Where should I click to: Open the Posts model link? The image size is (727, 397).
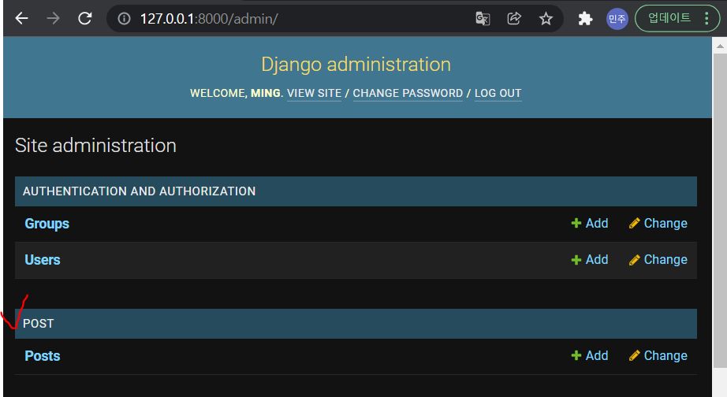[43, 356]
